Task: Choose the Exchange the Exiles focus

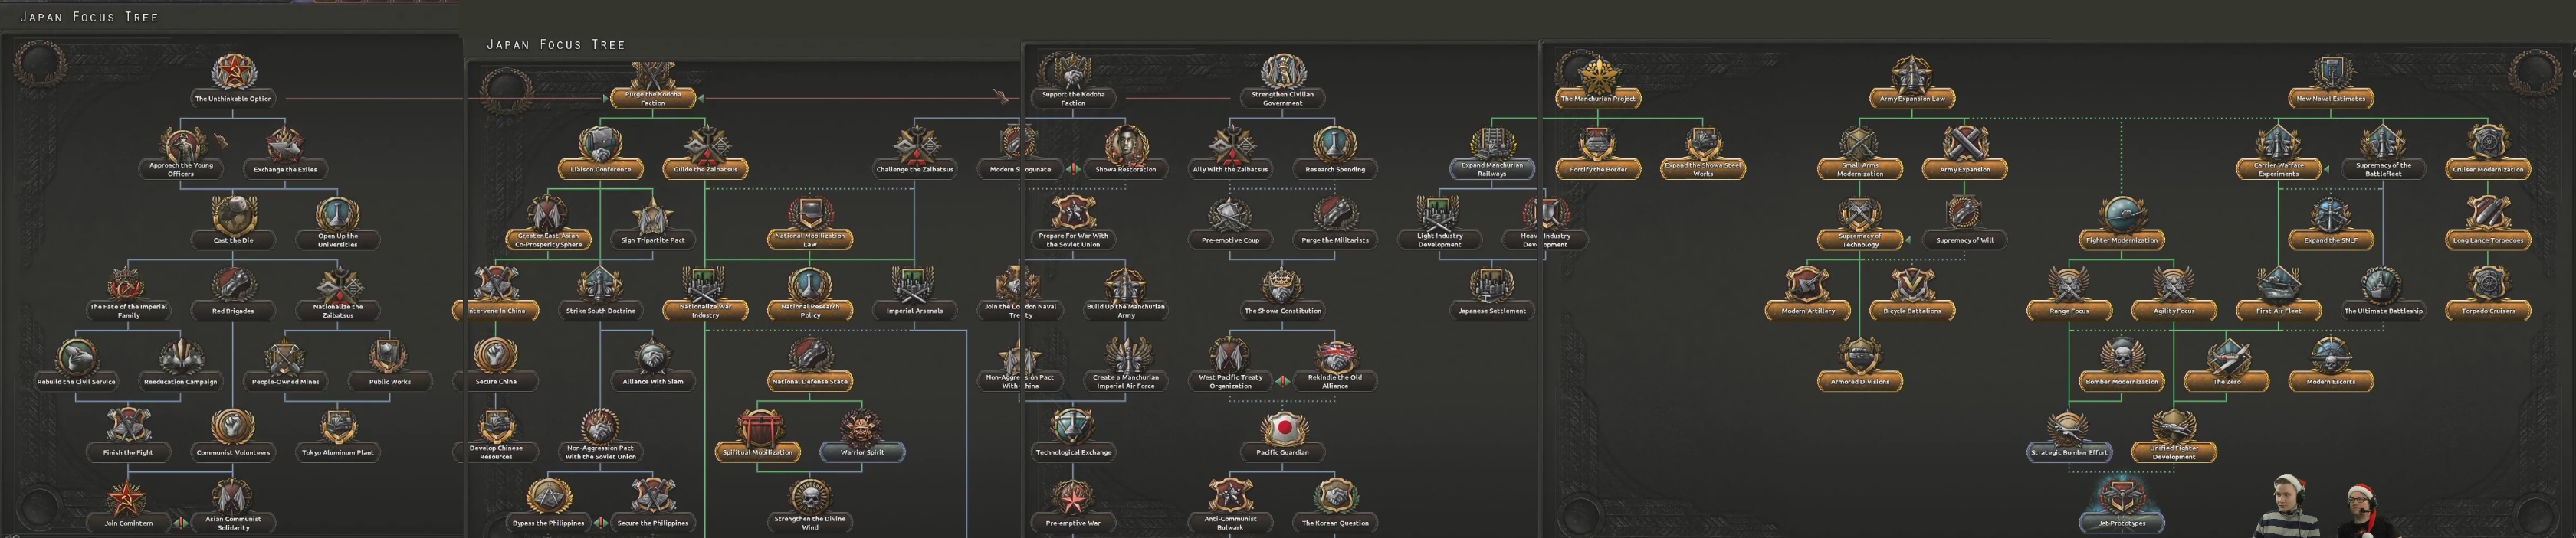Action: tap(285, 153)
